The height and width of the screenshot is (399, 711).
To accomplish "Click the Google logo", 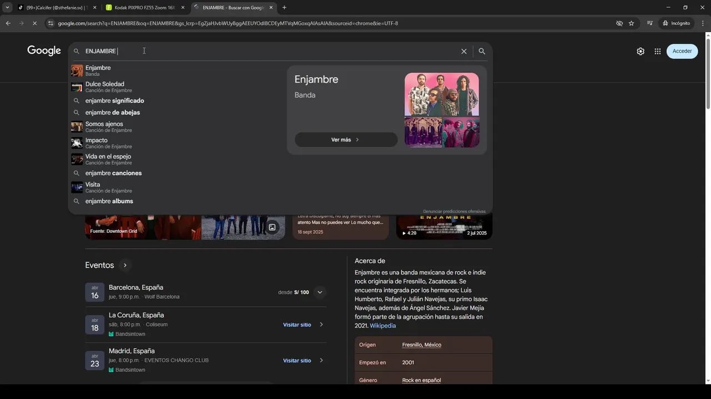I will pyautogui.click(x=44, y=51).
